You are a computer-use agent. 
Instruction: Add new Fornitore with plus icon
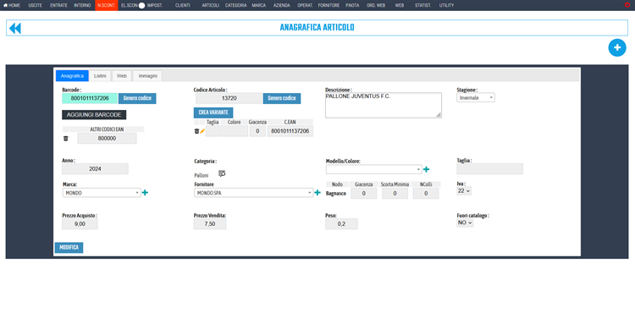pos(317,193)
